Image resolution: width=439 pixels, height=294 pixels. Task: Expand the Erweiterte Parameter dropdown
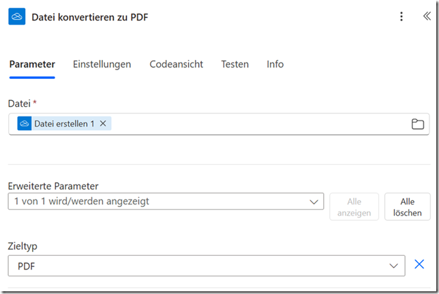157,201
